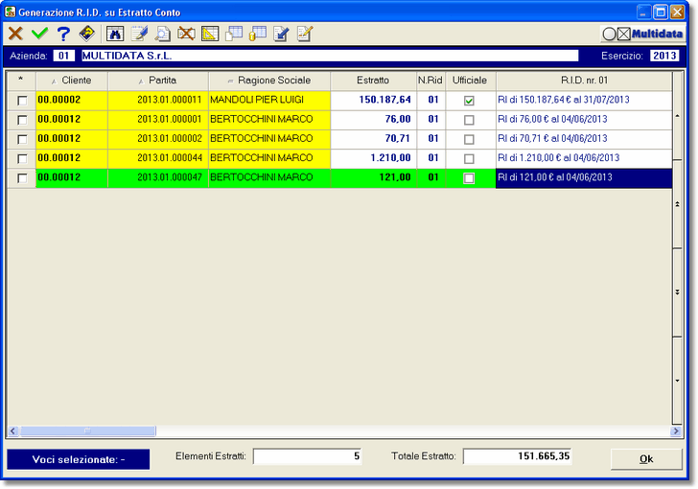Select the Estratto cell 150.187,64

[374, 100]
